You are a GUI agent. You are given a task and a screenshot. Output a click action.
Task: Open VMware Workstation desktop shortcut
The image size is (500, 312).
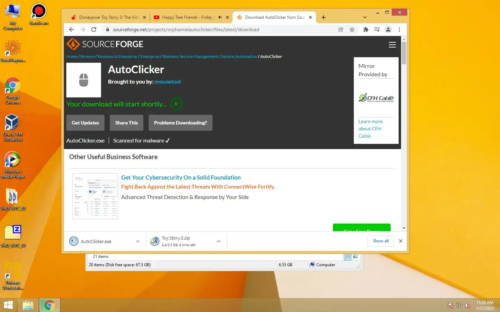click(13, 276)
